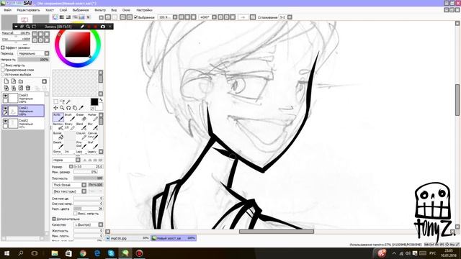This screenshot has height=259, width=461.
Task: Hide layer Слой2 using eye icon
Action: click(5, 121)
